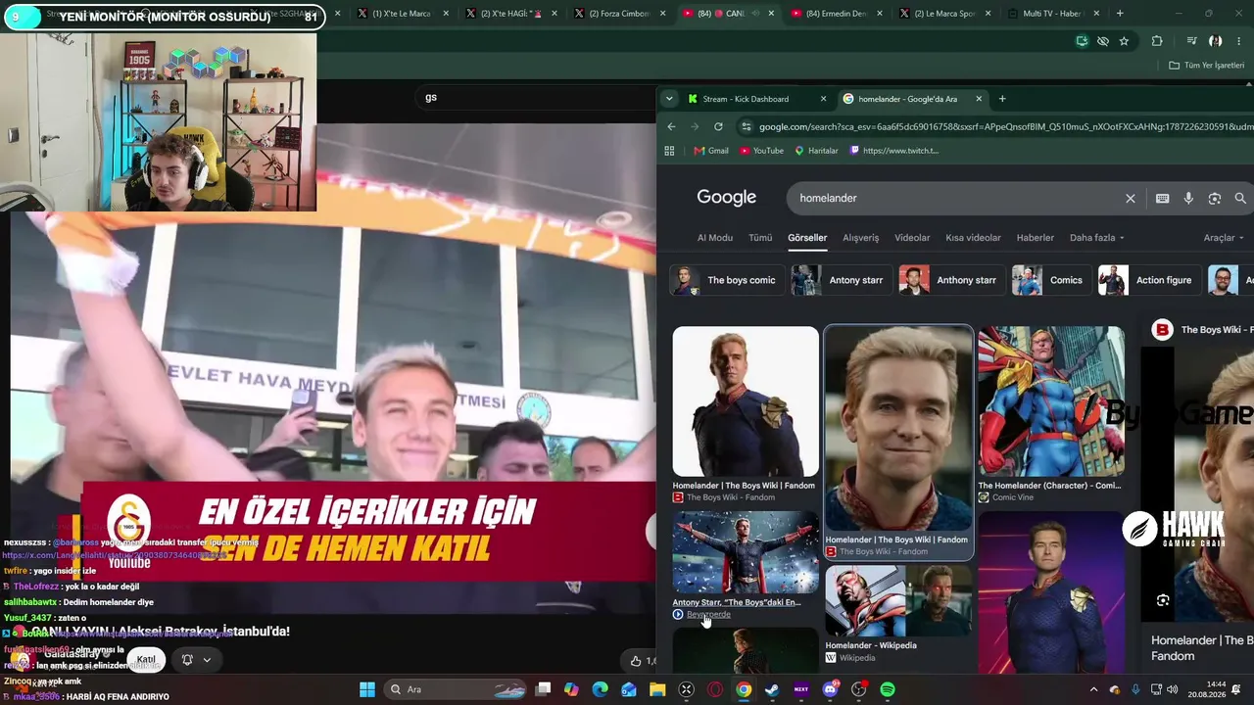Screen dimensions: 1254x705
Task: Open the Araçlar tools dropdown
Action: point(1224,238)
